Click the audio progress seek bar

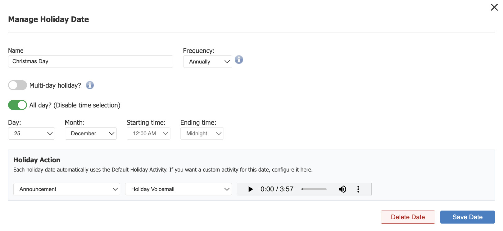(314, 189)
